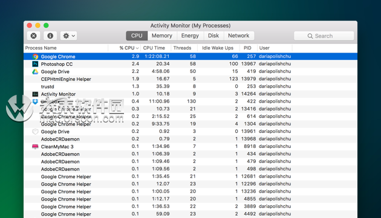Select Google Chrome Helper with PID 3889
Viewport: 381px width, 218px height.
click(190, 207)
